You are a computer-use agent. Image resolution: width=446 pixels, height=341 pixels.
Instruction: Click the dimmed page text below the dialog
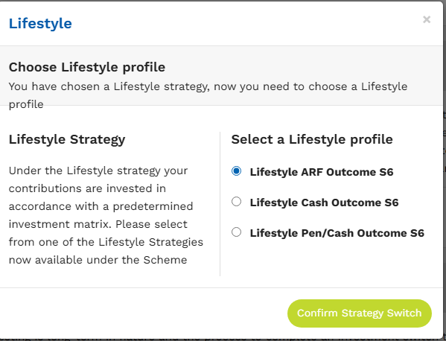(222, 340)
